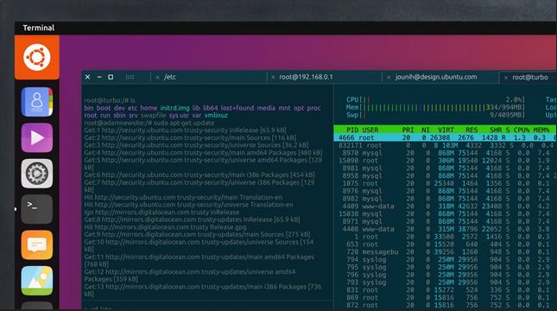Select the root@turbo tab
Screen dimensions: 557x311
pyautogui.click(x=529, y=77)
